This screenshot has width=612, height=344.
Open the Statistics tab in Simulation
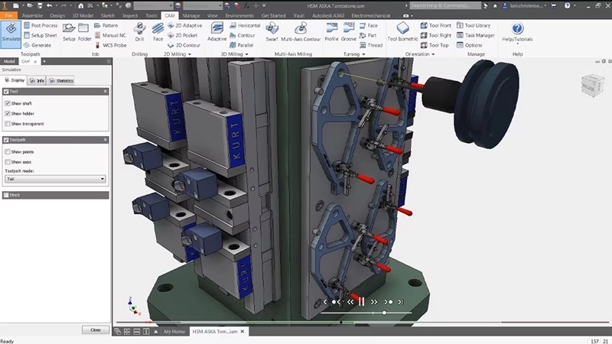click(61, 81)
